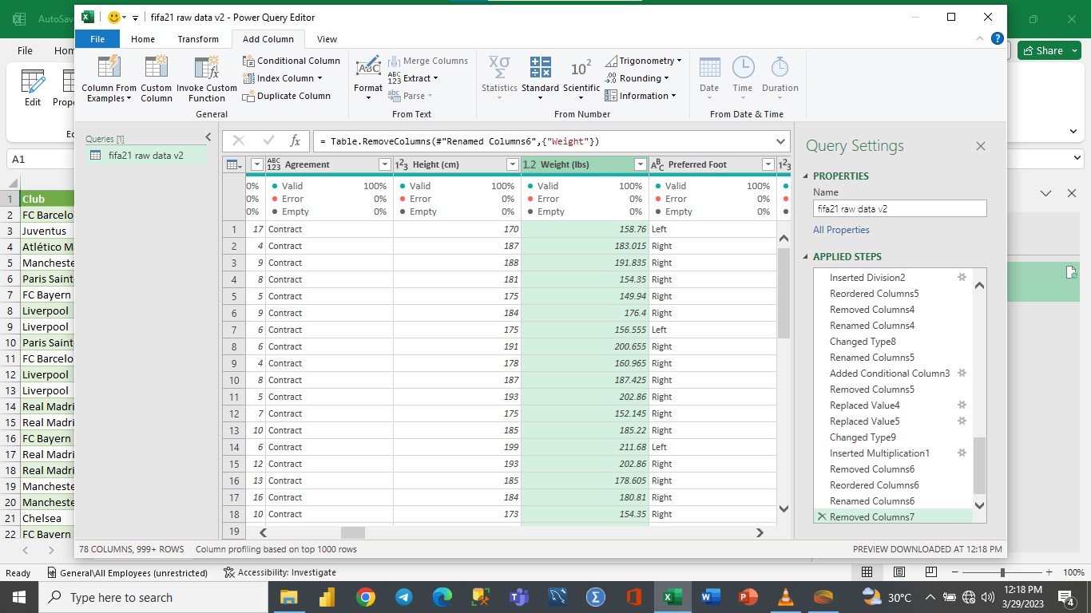Open the Custom Column dialog
1091x613 pixels.
point(156,78)
